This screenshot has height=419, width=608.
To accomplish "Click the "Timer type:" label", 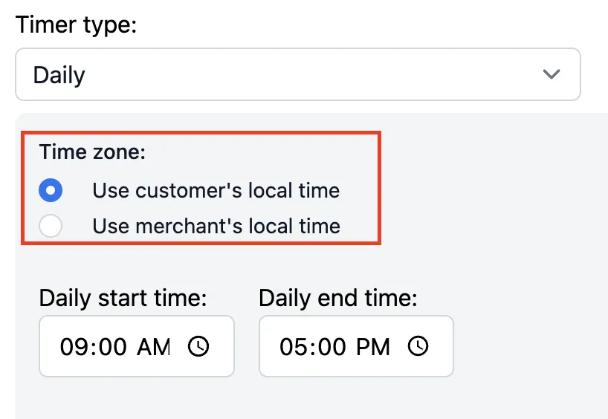I will (x=76, y=25).
